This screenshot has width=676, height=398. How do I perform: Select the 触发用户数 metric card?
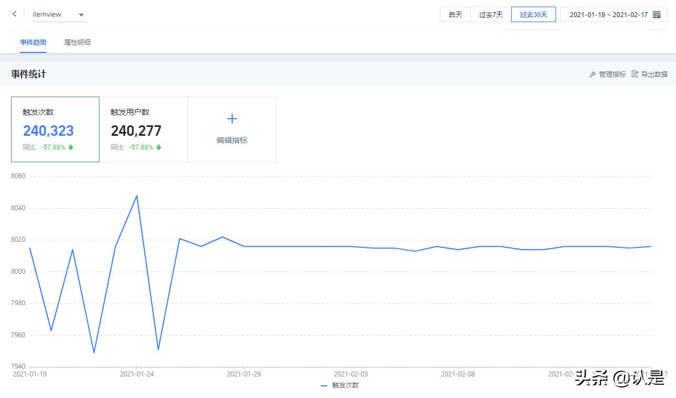coord(144,129)
